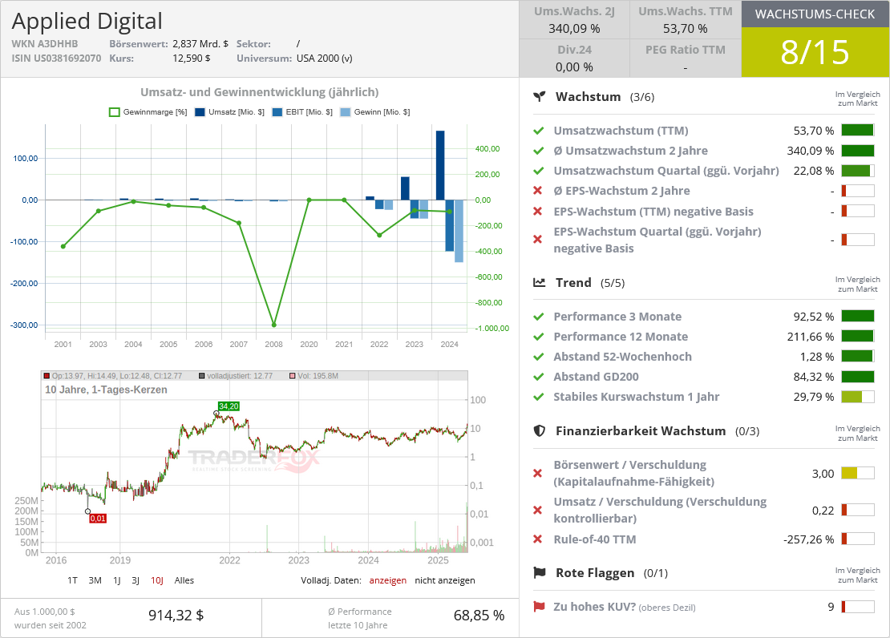The width and height of the screenshot is (890, 638).
Task: Click Kurs value 12,590 $
Action: [192, 58]
